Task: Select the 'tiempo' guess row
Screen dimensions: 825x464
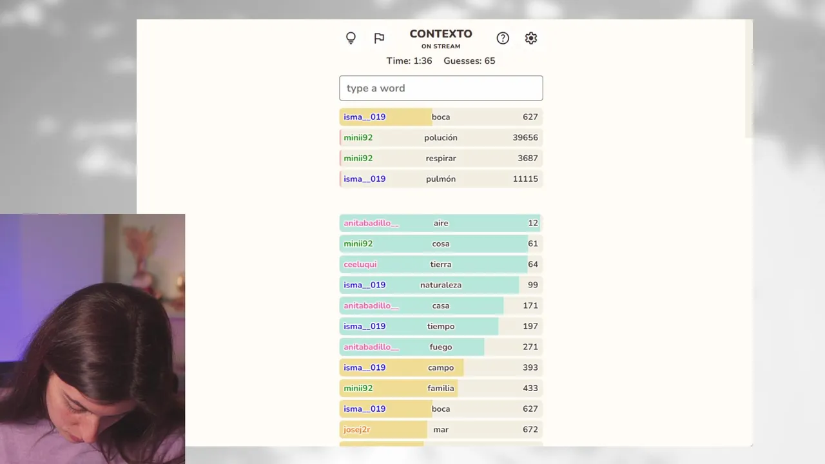Action: click(441, 326)
